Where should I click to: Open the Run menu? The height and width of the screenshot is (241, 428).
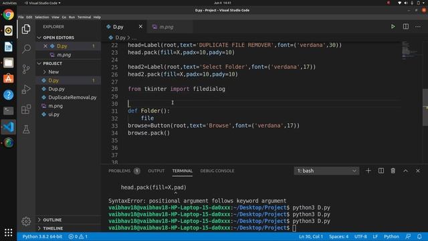72,17
